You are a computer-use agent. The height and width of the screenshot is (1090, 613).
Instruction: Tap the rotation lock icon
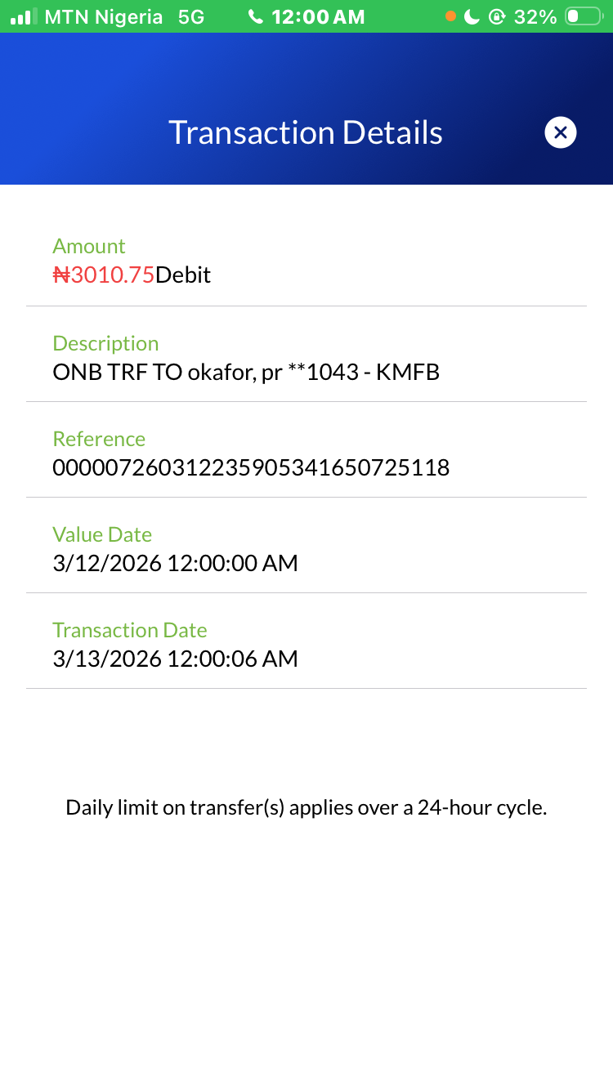[497, 16]
